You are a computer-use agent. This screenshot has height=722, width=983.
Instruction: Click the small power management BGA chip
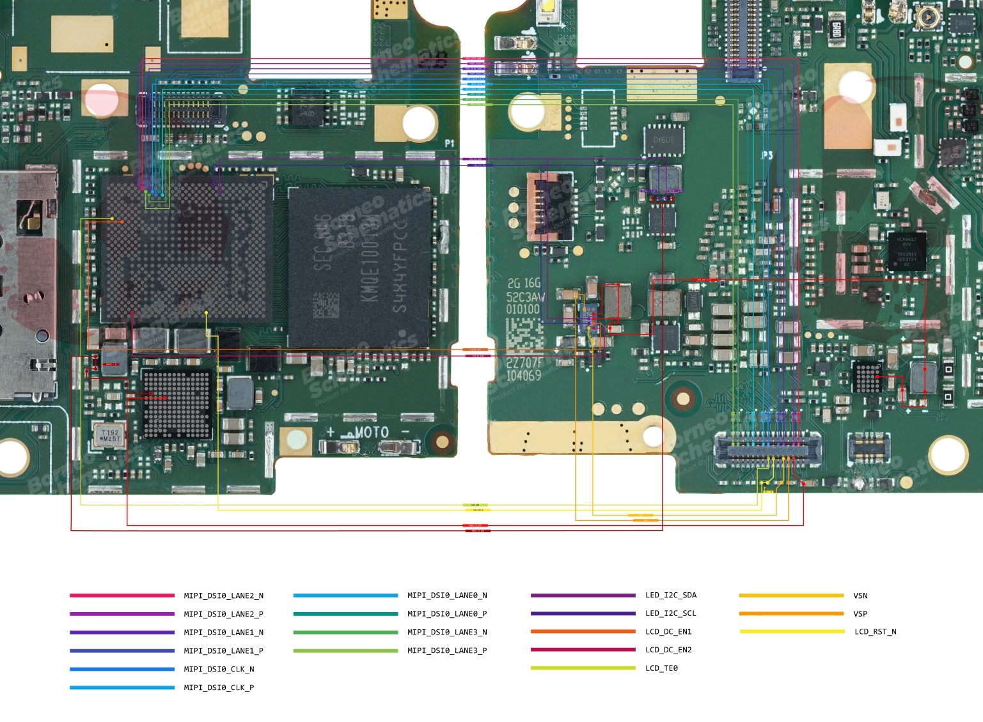pos(177,404)
